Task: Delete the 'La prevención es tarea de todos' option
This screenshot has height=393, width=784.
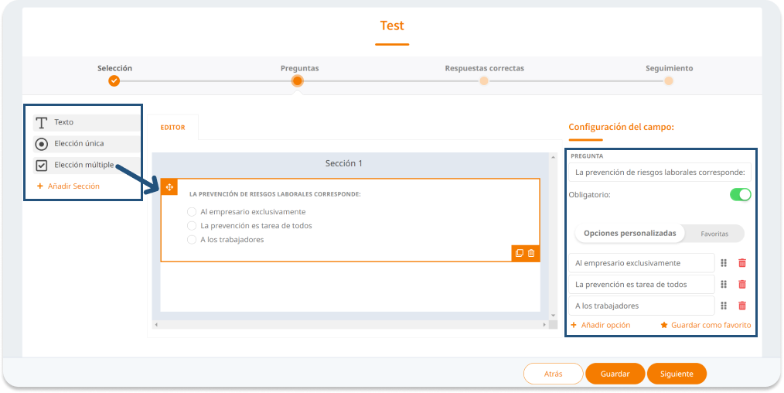Action: [x=742, y=285]
